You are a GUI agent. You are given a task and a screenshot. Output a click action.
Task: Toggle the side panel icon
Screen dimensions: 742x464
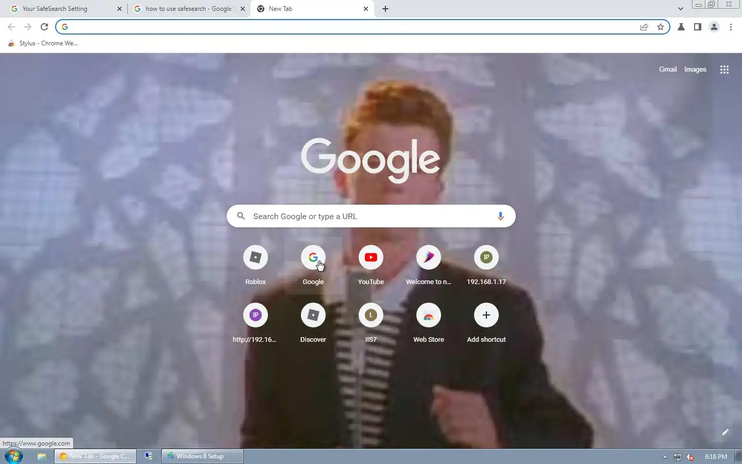(x=698, y=27)
